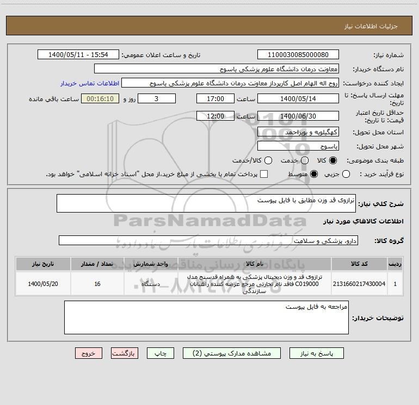Click the unit cell دستگاه

pyautogui.click(x=151, y=284)
